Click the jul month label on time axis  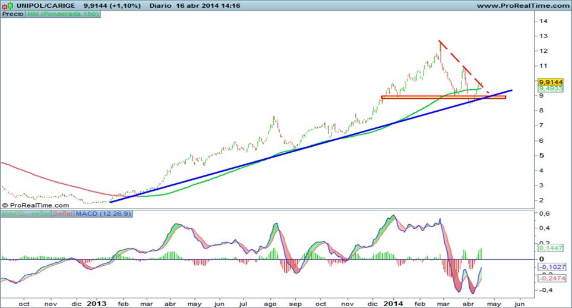coord(243,304)
